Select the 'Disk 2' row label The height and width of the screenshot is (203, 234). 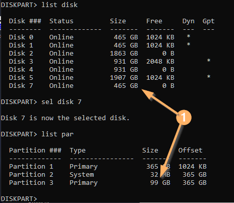[21, 54]
